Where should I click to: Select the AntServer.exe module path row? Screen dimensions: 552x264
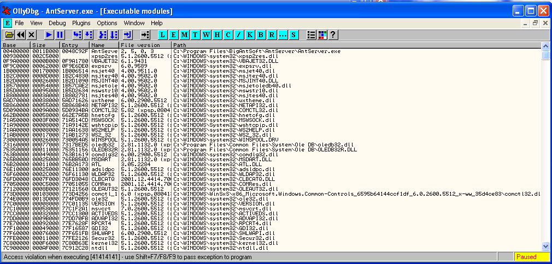257,51
